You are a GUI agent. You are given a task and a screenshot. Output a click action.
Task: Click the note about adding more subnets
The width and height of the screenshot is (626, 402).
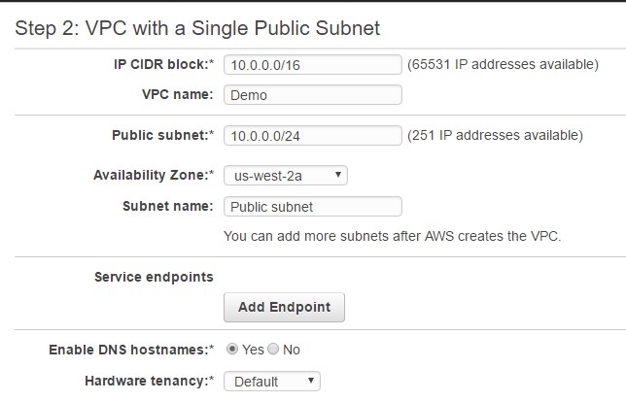[393, 236]
